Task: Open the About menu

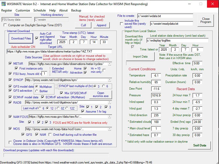Action: (63, 10)
